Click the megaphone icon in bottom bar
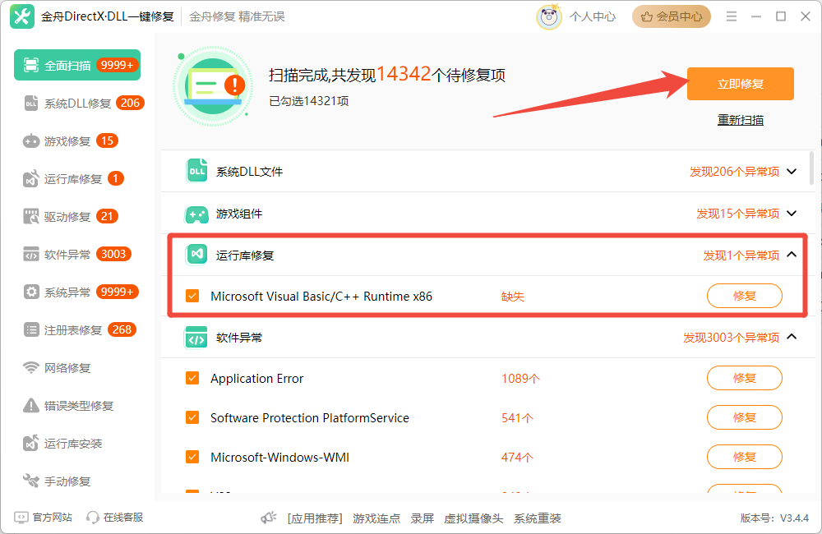This screenshot has width=822, height=534. pyautogui.click(x=269, y=518)
